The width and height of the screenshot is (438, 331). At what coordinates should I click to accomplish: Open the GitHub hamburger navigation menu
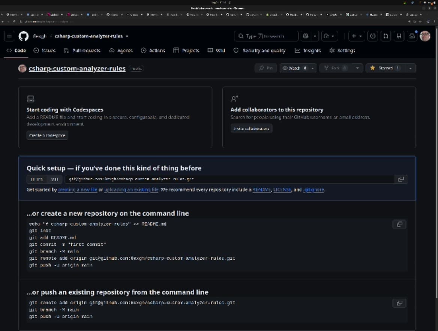point(9,36)
